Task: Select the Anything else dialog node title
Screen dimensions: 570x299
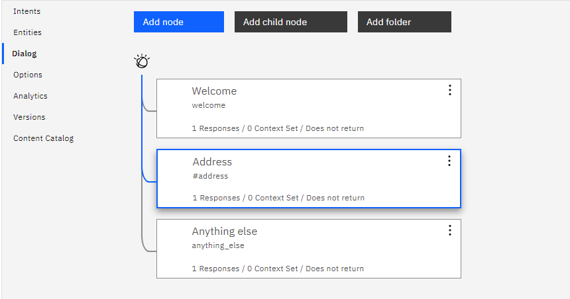Action: pyautogui.click(x=225, y=232)
